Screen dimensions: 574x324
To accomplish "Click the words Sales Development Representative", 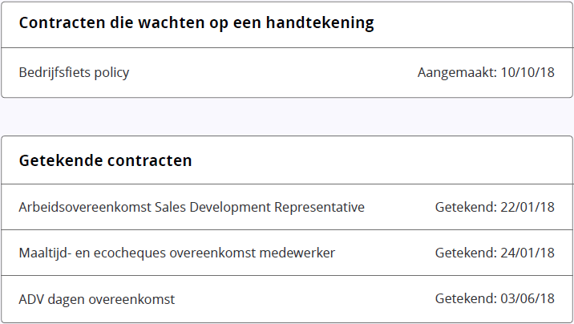I will click(260, 207).
